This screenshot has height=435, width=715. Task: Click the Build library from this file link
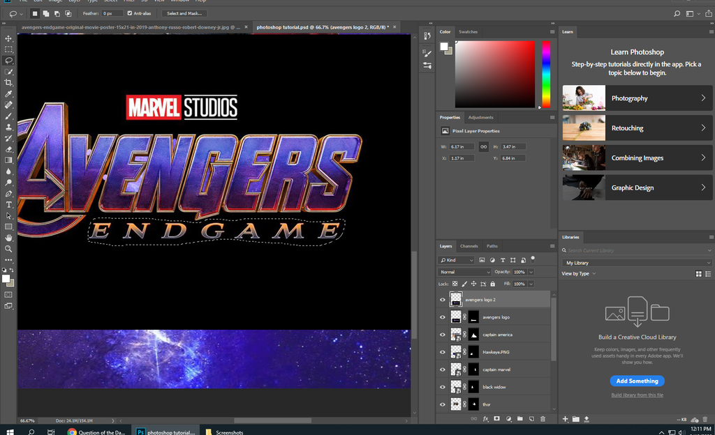(x=637, y=395)
